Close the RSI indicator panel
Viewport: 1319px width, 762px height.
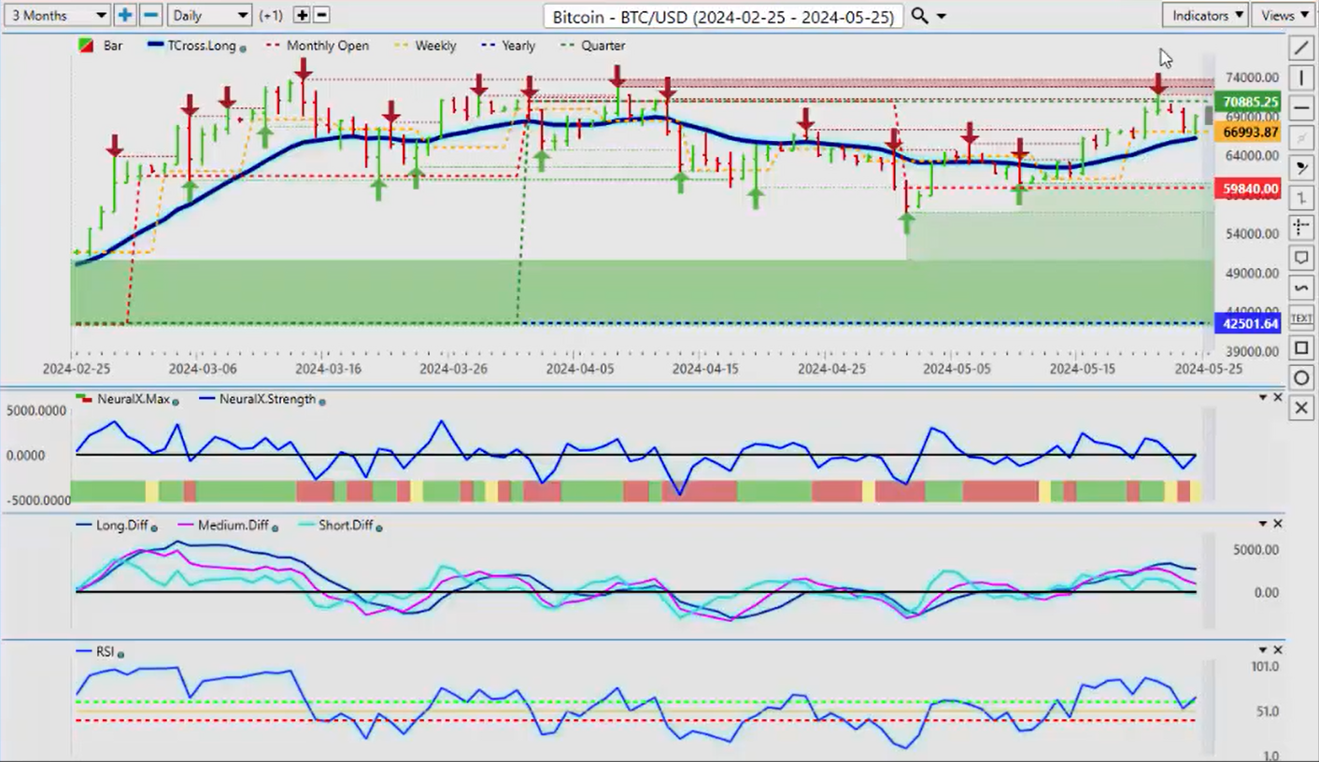point(1278,650)
